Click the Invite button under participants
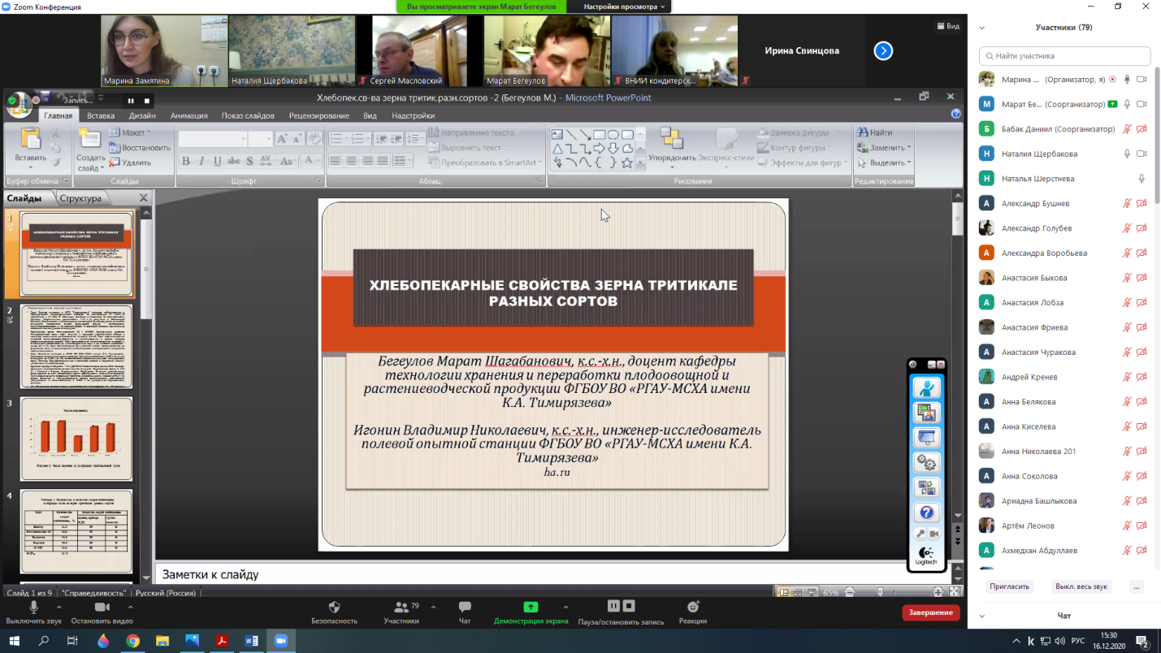Viewport: 1161px width, 653px height. point(1009,586)
